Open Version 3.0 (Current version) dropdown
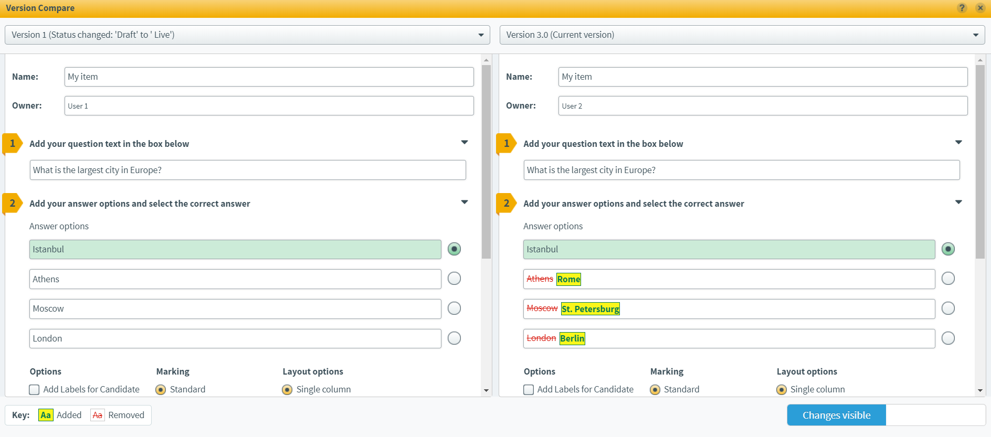991x437 pixels. [742, 35]
